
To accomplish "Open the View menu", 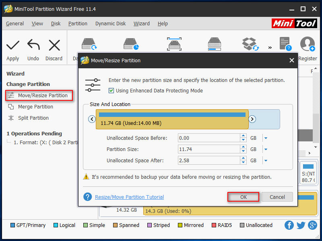I will coord(37,24).
